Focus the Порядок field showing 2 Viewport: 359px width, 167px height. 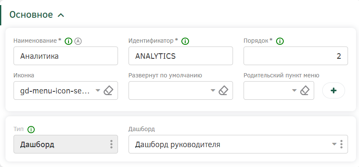296,56
